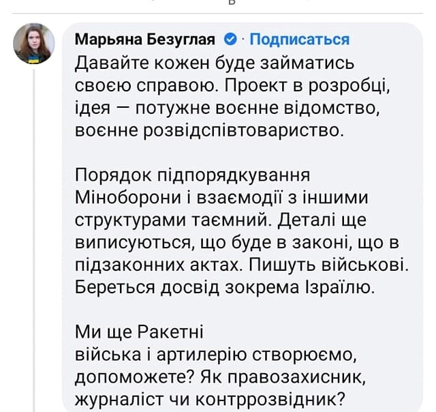
Task: Click the dot separator before Подписаться
Action: (243, 40)
